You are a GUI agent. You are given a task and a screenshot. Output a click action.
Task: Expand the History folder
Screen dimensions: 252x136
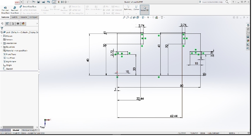tap(1, 36)
